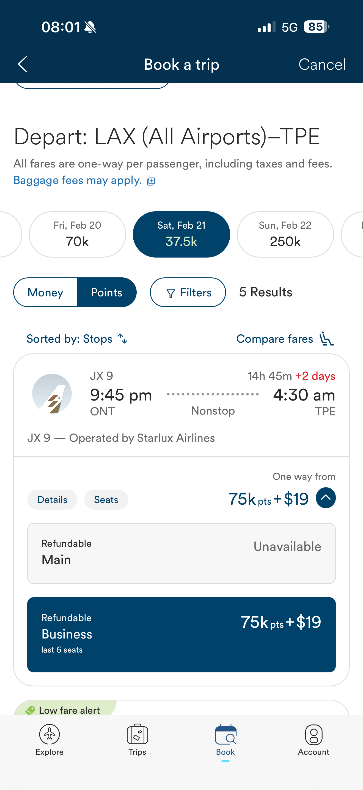Open the Trips suitcase icon
Image resolution: width=363 pixels, height=790 pixels.
click(137, 734)
